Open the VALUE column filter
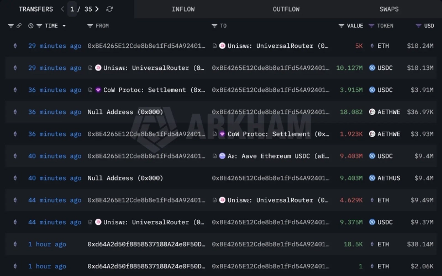 pos(341,26)
